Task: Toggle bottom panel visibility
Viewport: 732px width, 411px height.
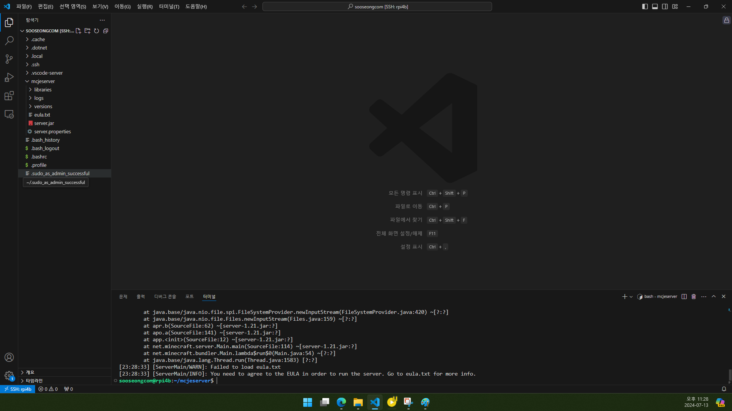Action: [x=655, y=6]
